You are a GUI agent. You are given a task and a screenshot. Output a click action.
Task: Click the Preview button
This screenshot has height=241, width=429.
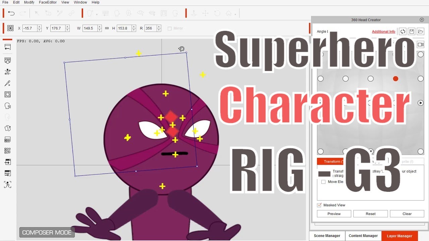[x=334, y=214]
